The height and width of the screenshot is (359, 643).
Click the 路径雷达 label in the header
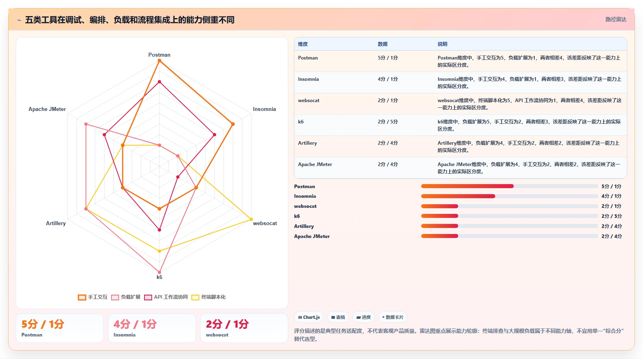(616, 19)
